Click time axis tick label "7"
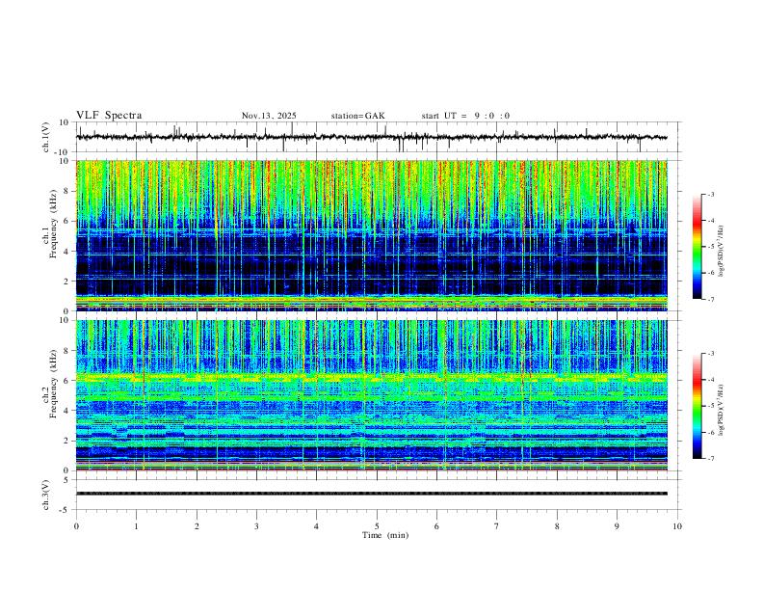 497,526
